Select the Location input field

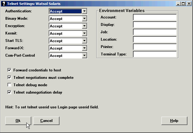click(x=155, y=39)
